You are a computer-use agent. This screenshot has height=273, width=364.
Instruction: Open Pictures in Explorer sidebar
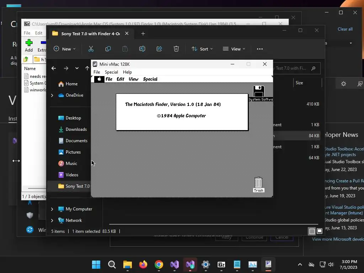click(69, 152)
